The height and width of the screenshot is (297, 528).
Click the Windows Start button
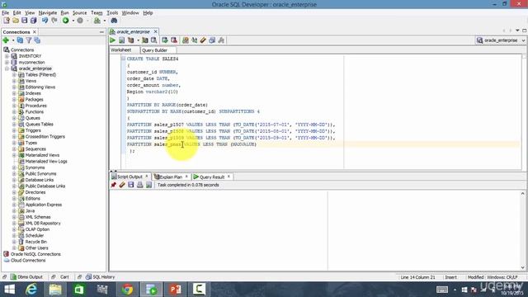[9, 290]
